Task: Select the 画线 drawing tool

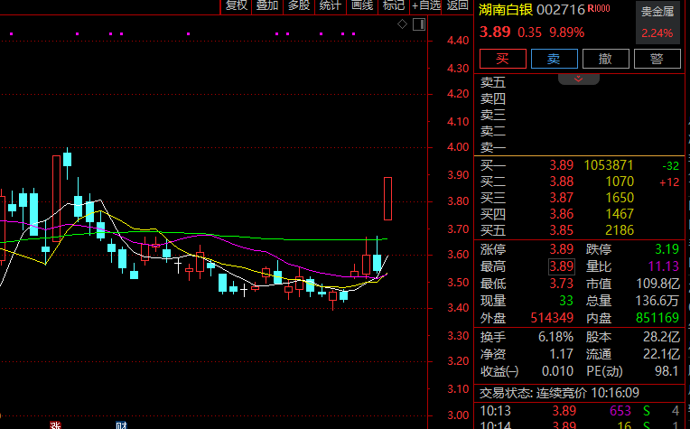Action: click(362, 5)
